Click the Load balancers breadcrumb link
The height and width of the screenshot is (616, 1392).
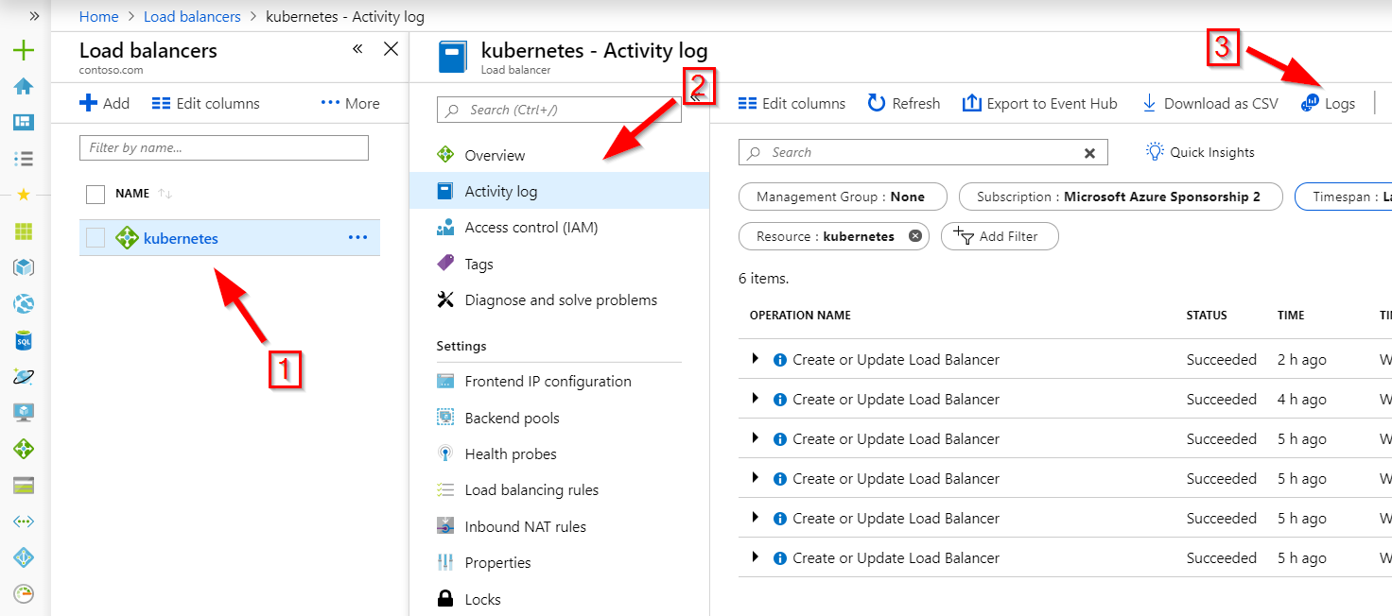[192, 17]
